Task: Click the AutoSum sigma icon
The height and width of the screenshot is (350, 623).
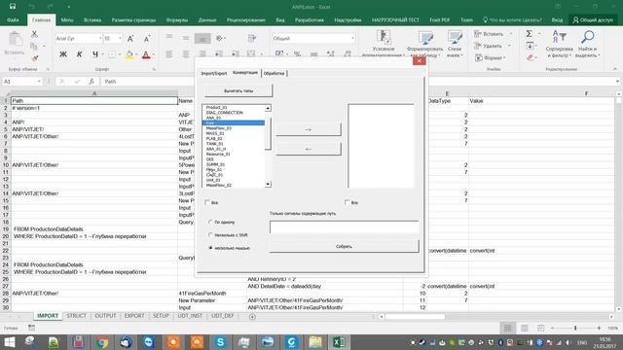Action: (x=530, y=34)
